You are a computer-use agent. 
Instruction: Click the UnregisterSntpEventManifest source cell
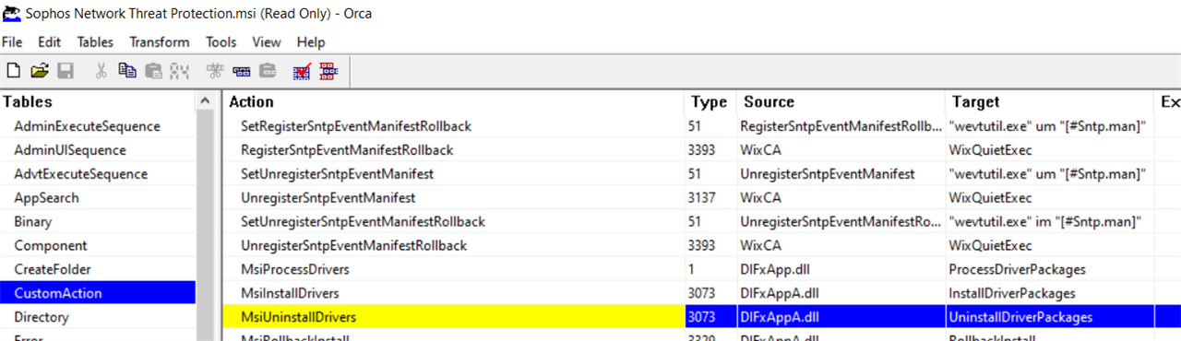tap(841, 174)
